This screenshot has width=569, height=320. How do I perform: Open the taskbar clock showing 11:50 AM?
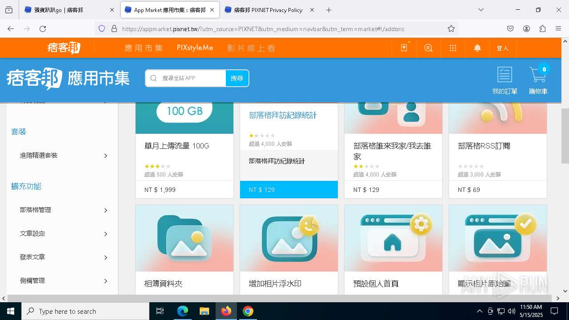tap(531, 311)
